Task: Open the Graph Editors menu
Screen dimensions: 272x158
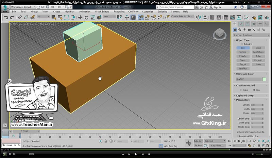Action: 102,12
